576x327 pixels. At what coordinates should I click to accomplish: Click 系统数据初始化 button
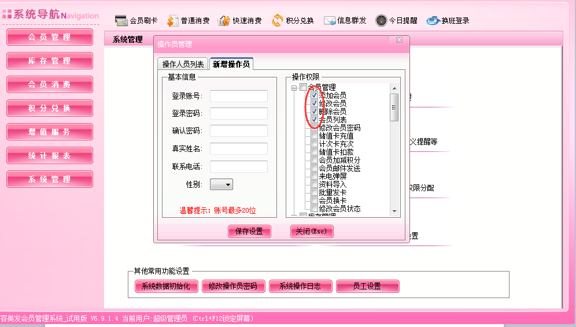(167, 286)
